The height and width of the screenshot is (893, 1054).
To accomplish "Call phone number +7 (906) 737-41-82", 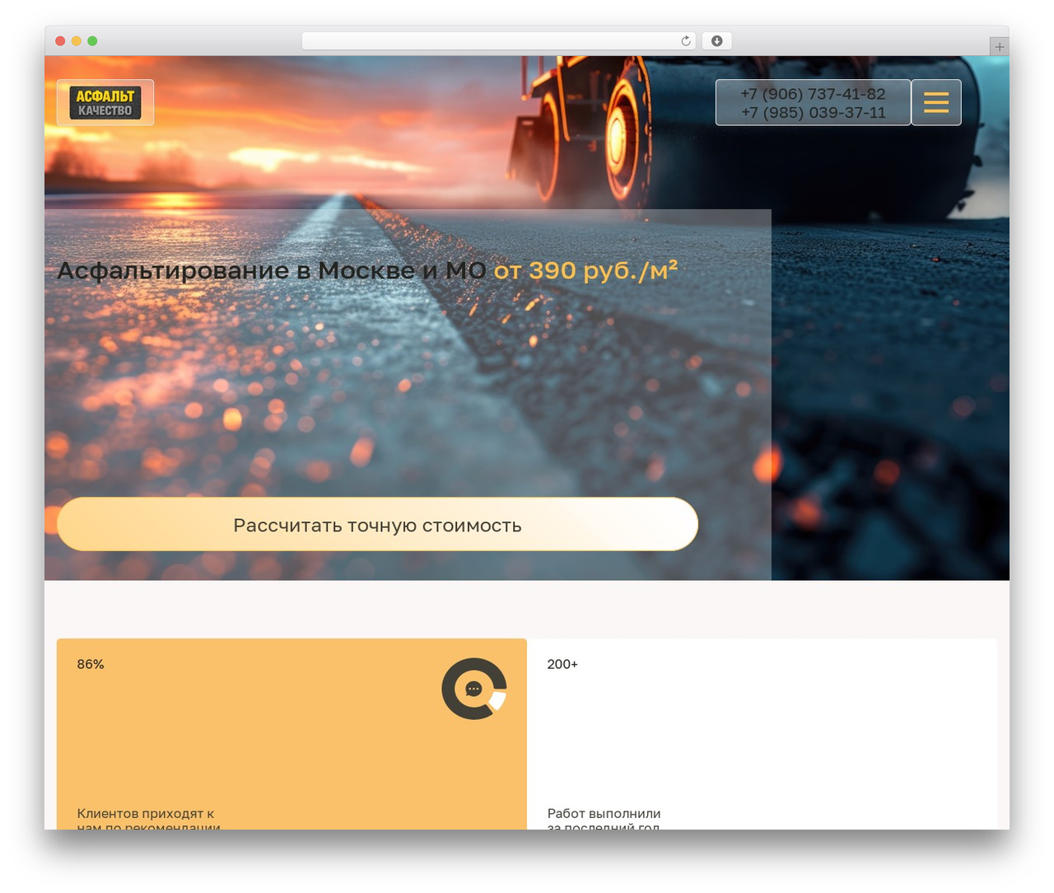I will 813,94.
